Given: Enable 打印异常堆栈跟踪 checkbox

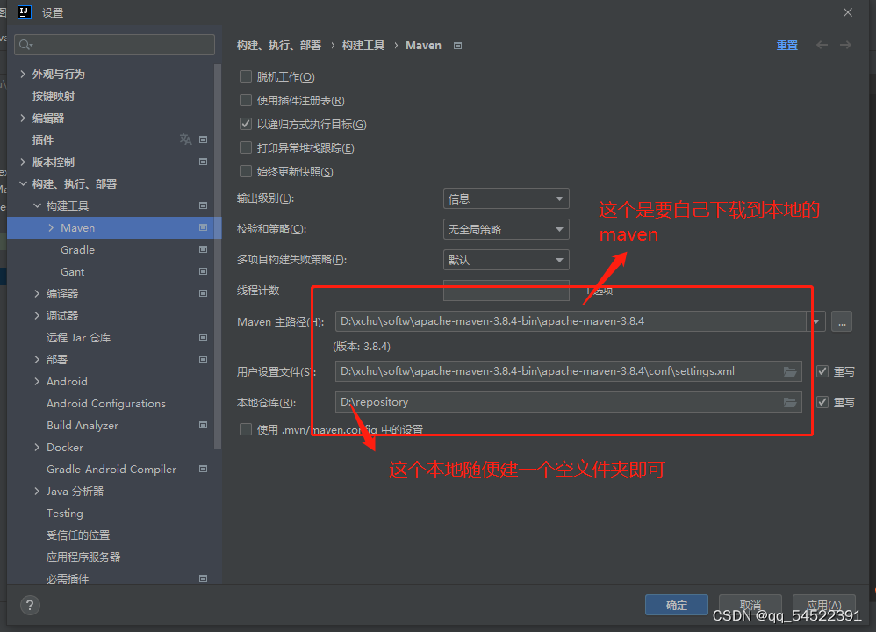Looking at the screenshot, I should (245, 147).
